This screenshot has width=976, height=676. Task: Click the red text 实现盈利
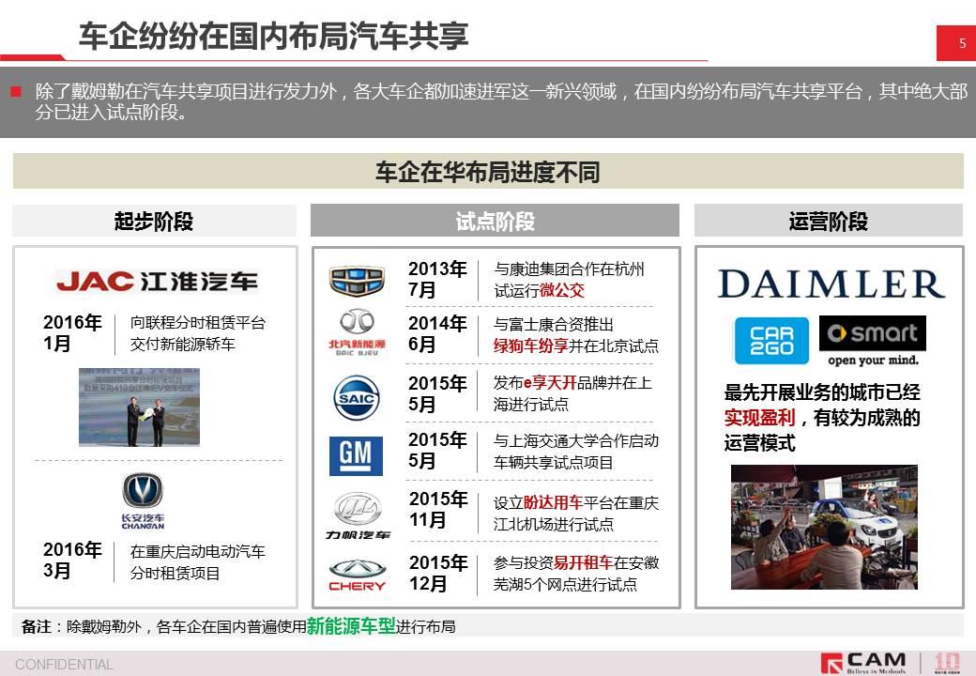(759, 418)
